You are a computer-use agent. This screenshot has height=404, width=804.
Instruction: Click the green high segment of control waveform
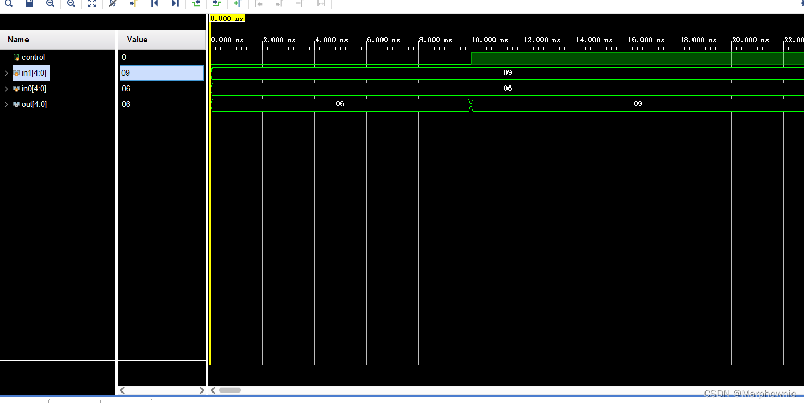[637, 58]
